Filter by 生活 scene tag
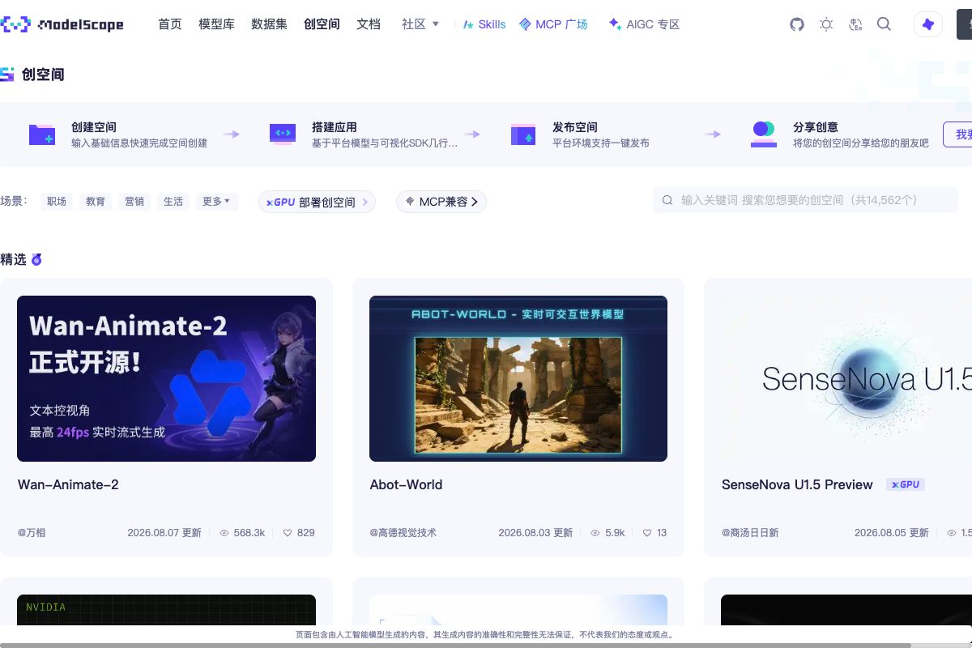 point(173,202)
